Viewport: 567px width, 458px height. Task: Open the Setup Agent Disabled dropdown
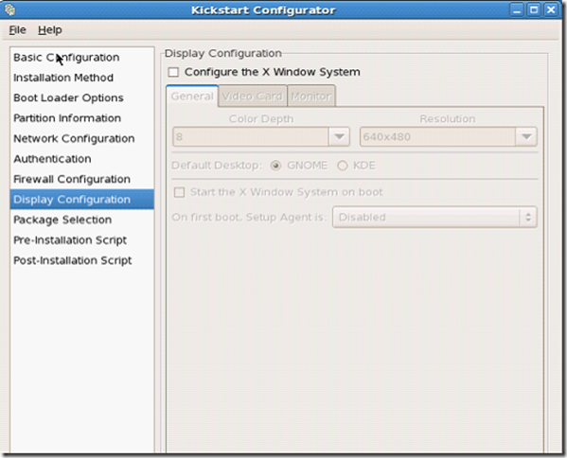(434, 218)
